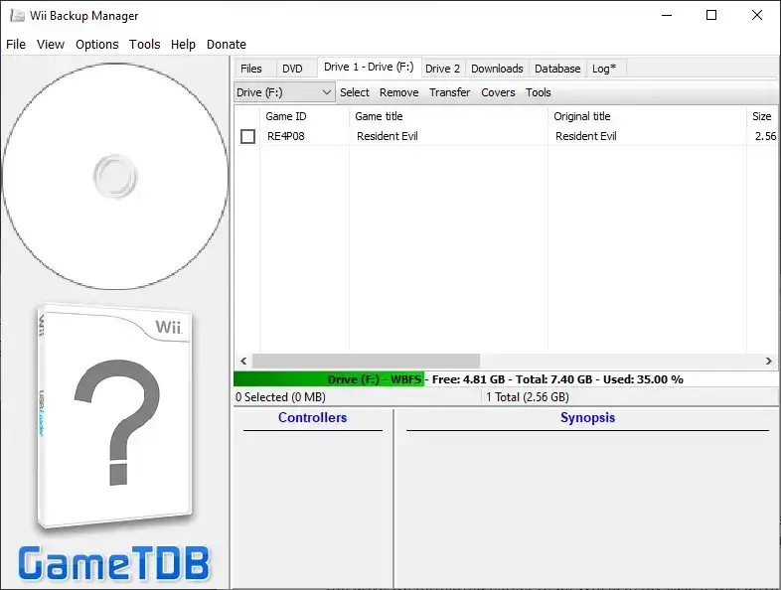Viewport: 781px width, 590px height.
Task: Open the Tools menu in menu bar
Action: (144, 45)
